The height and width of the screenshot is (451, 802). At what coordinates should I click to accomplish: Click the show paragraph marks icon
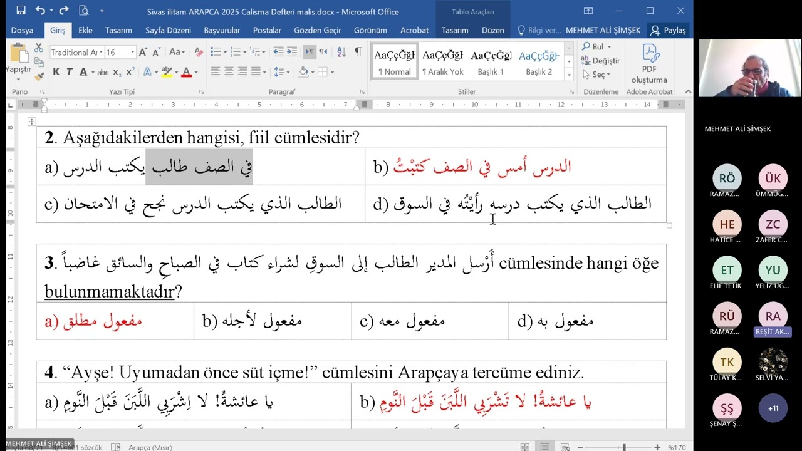(x=358, y=52)
